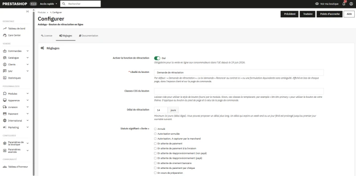Toggle Activer la fonction de rétractation switch
The width and height of the screenshot is (356, 176).
(x=157, y=58)
